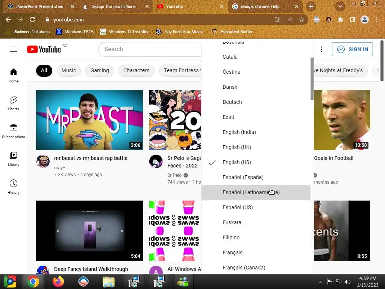Choose English (UK) from language list
385x289 pixels.
pos(256,147)
